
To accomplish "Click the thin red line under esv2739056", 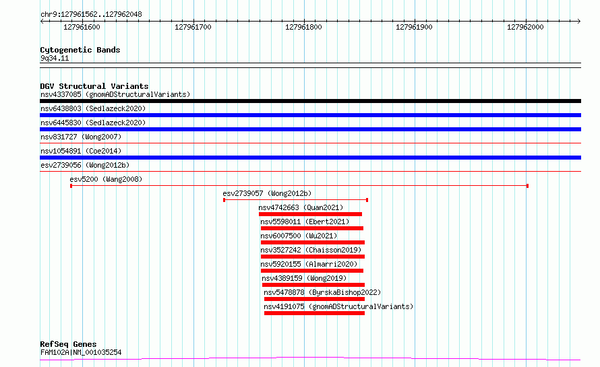I will (x=310, y=172).
